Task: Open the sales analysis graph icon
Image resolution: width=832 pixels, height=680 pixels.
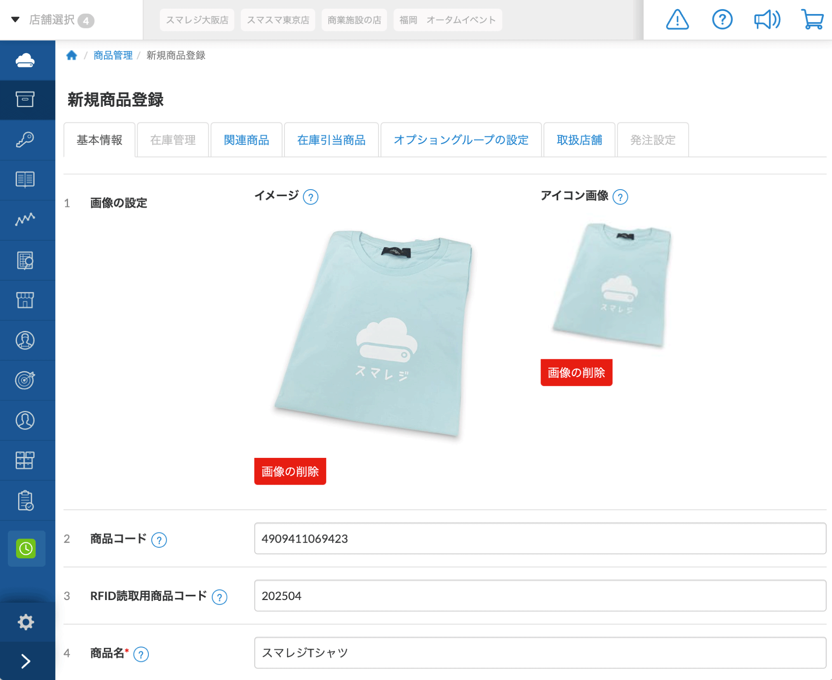Action: [25, 219]
